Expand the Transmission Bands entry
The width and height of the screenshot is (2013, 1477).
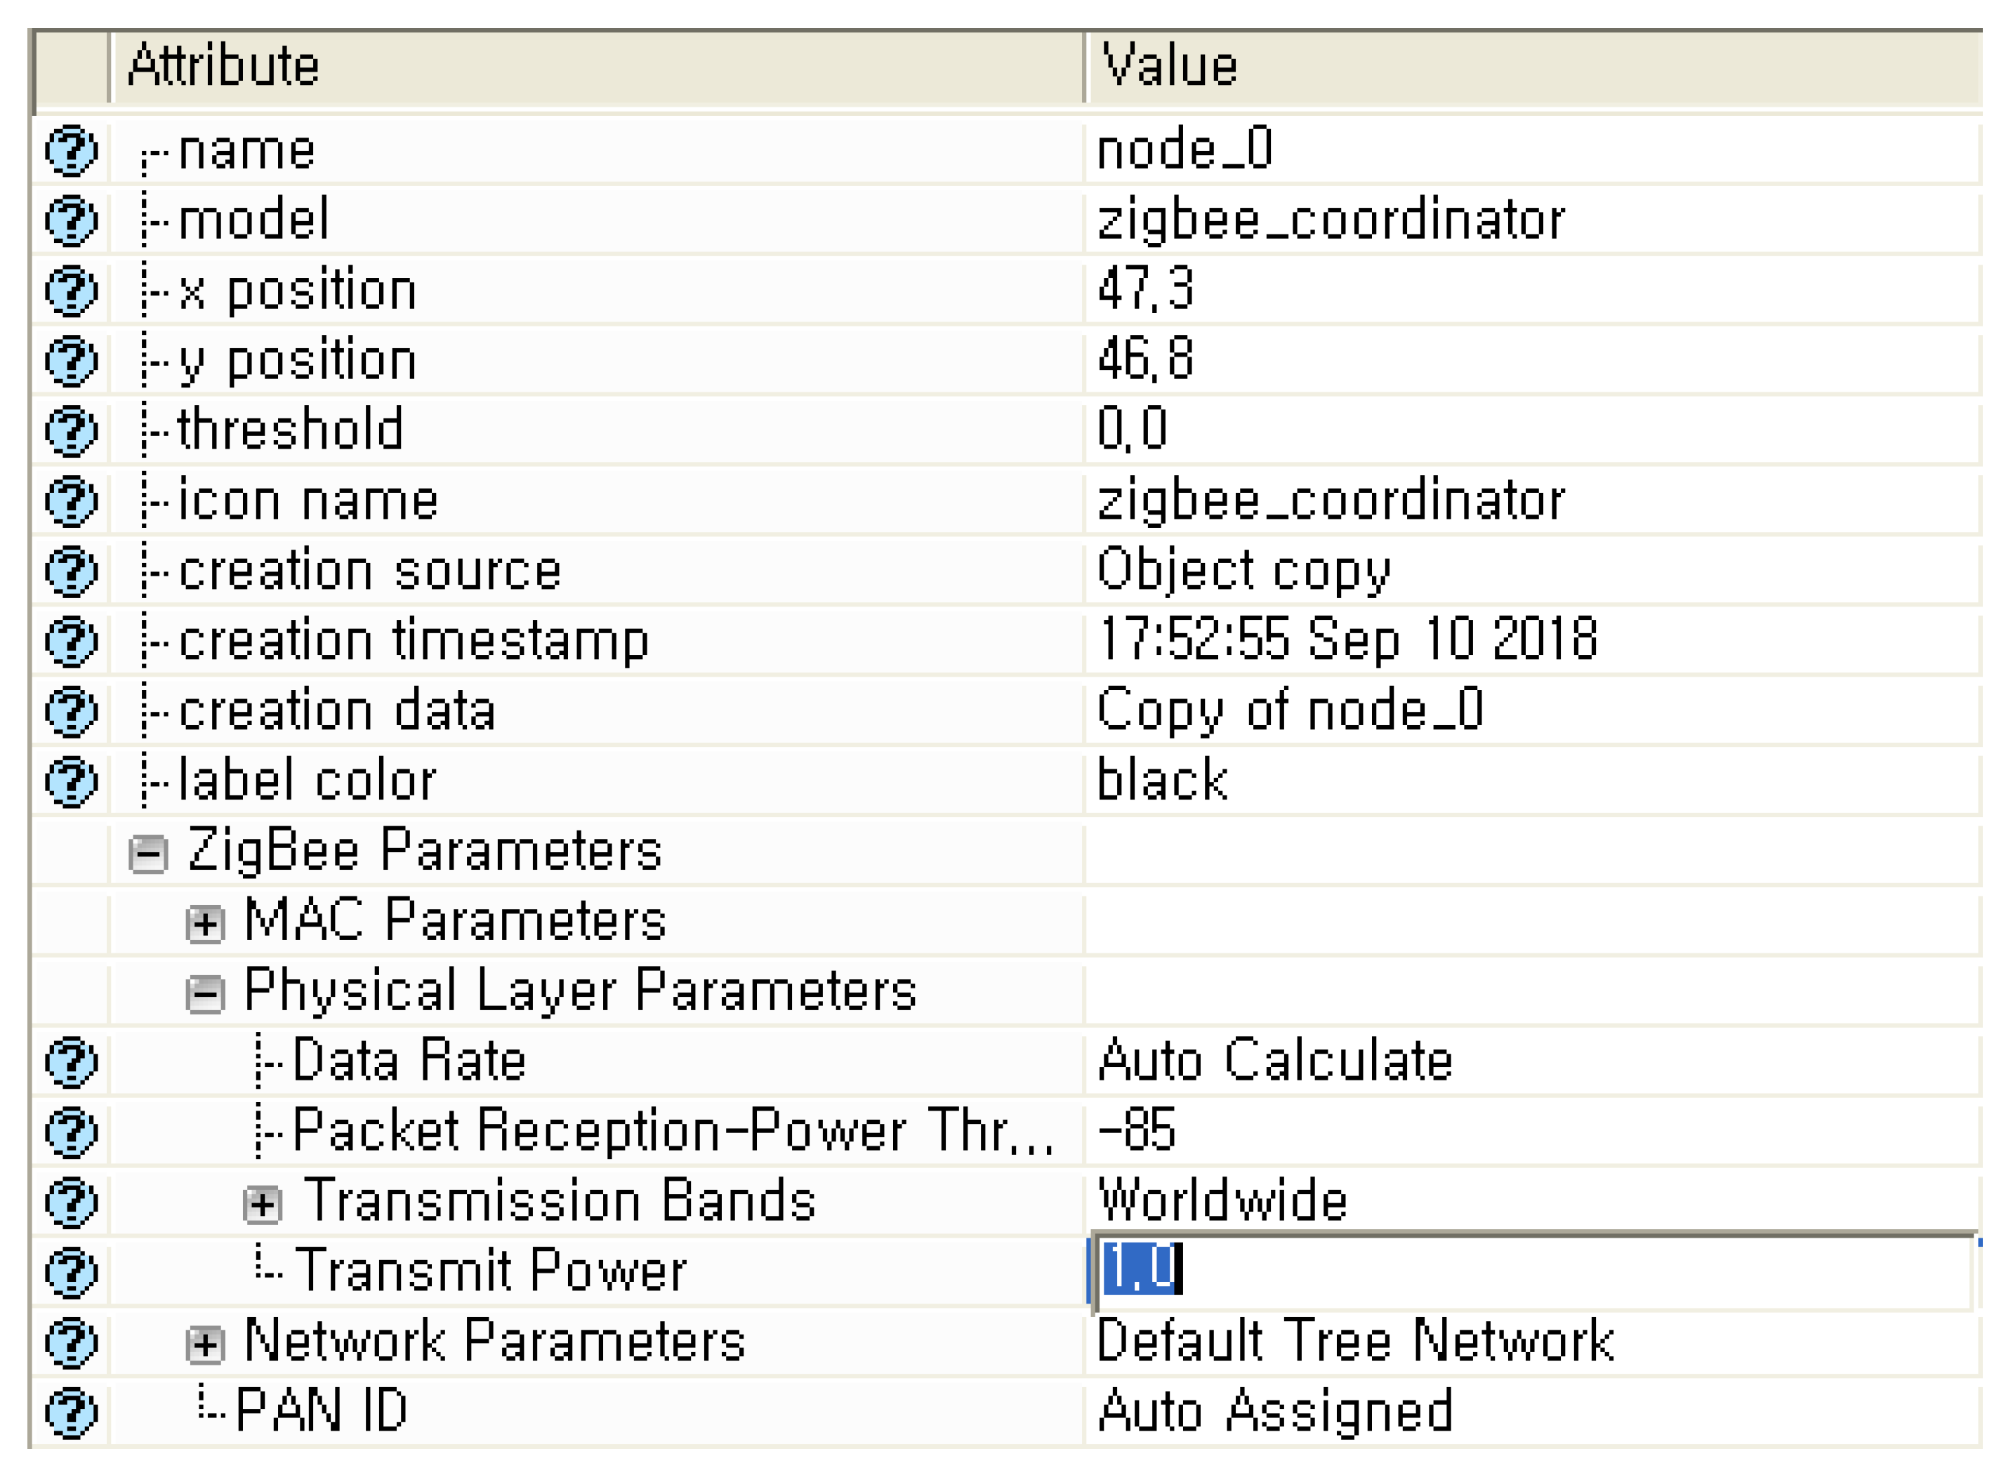click(262, 1205)
